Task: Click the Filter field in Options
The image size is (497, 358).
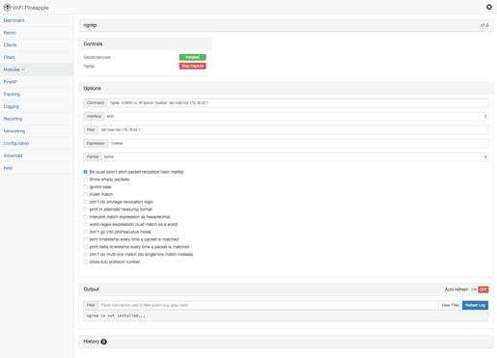Action: tap(293, 129)
